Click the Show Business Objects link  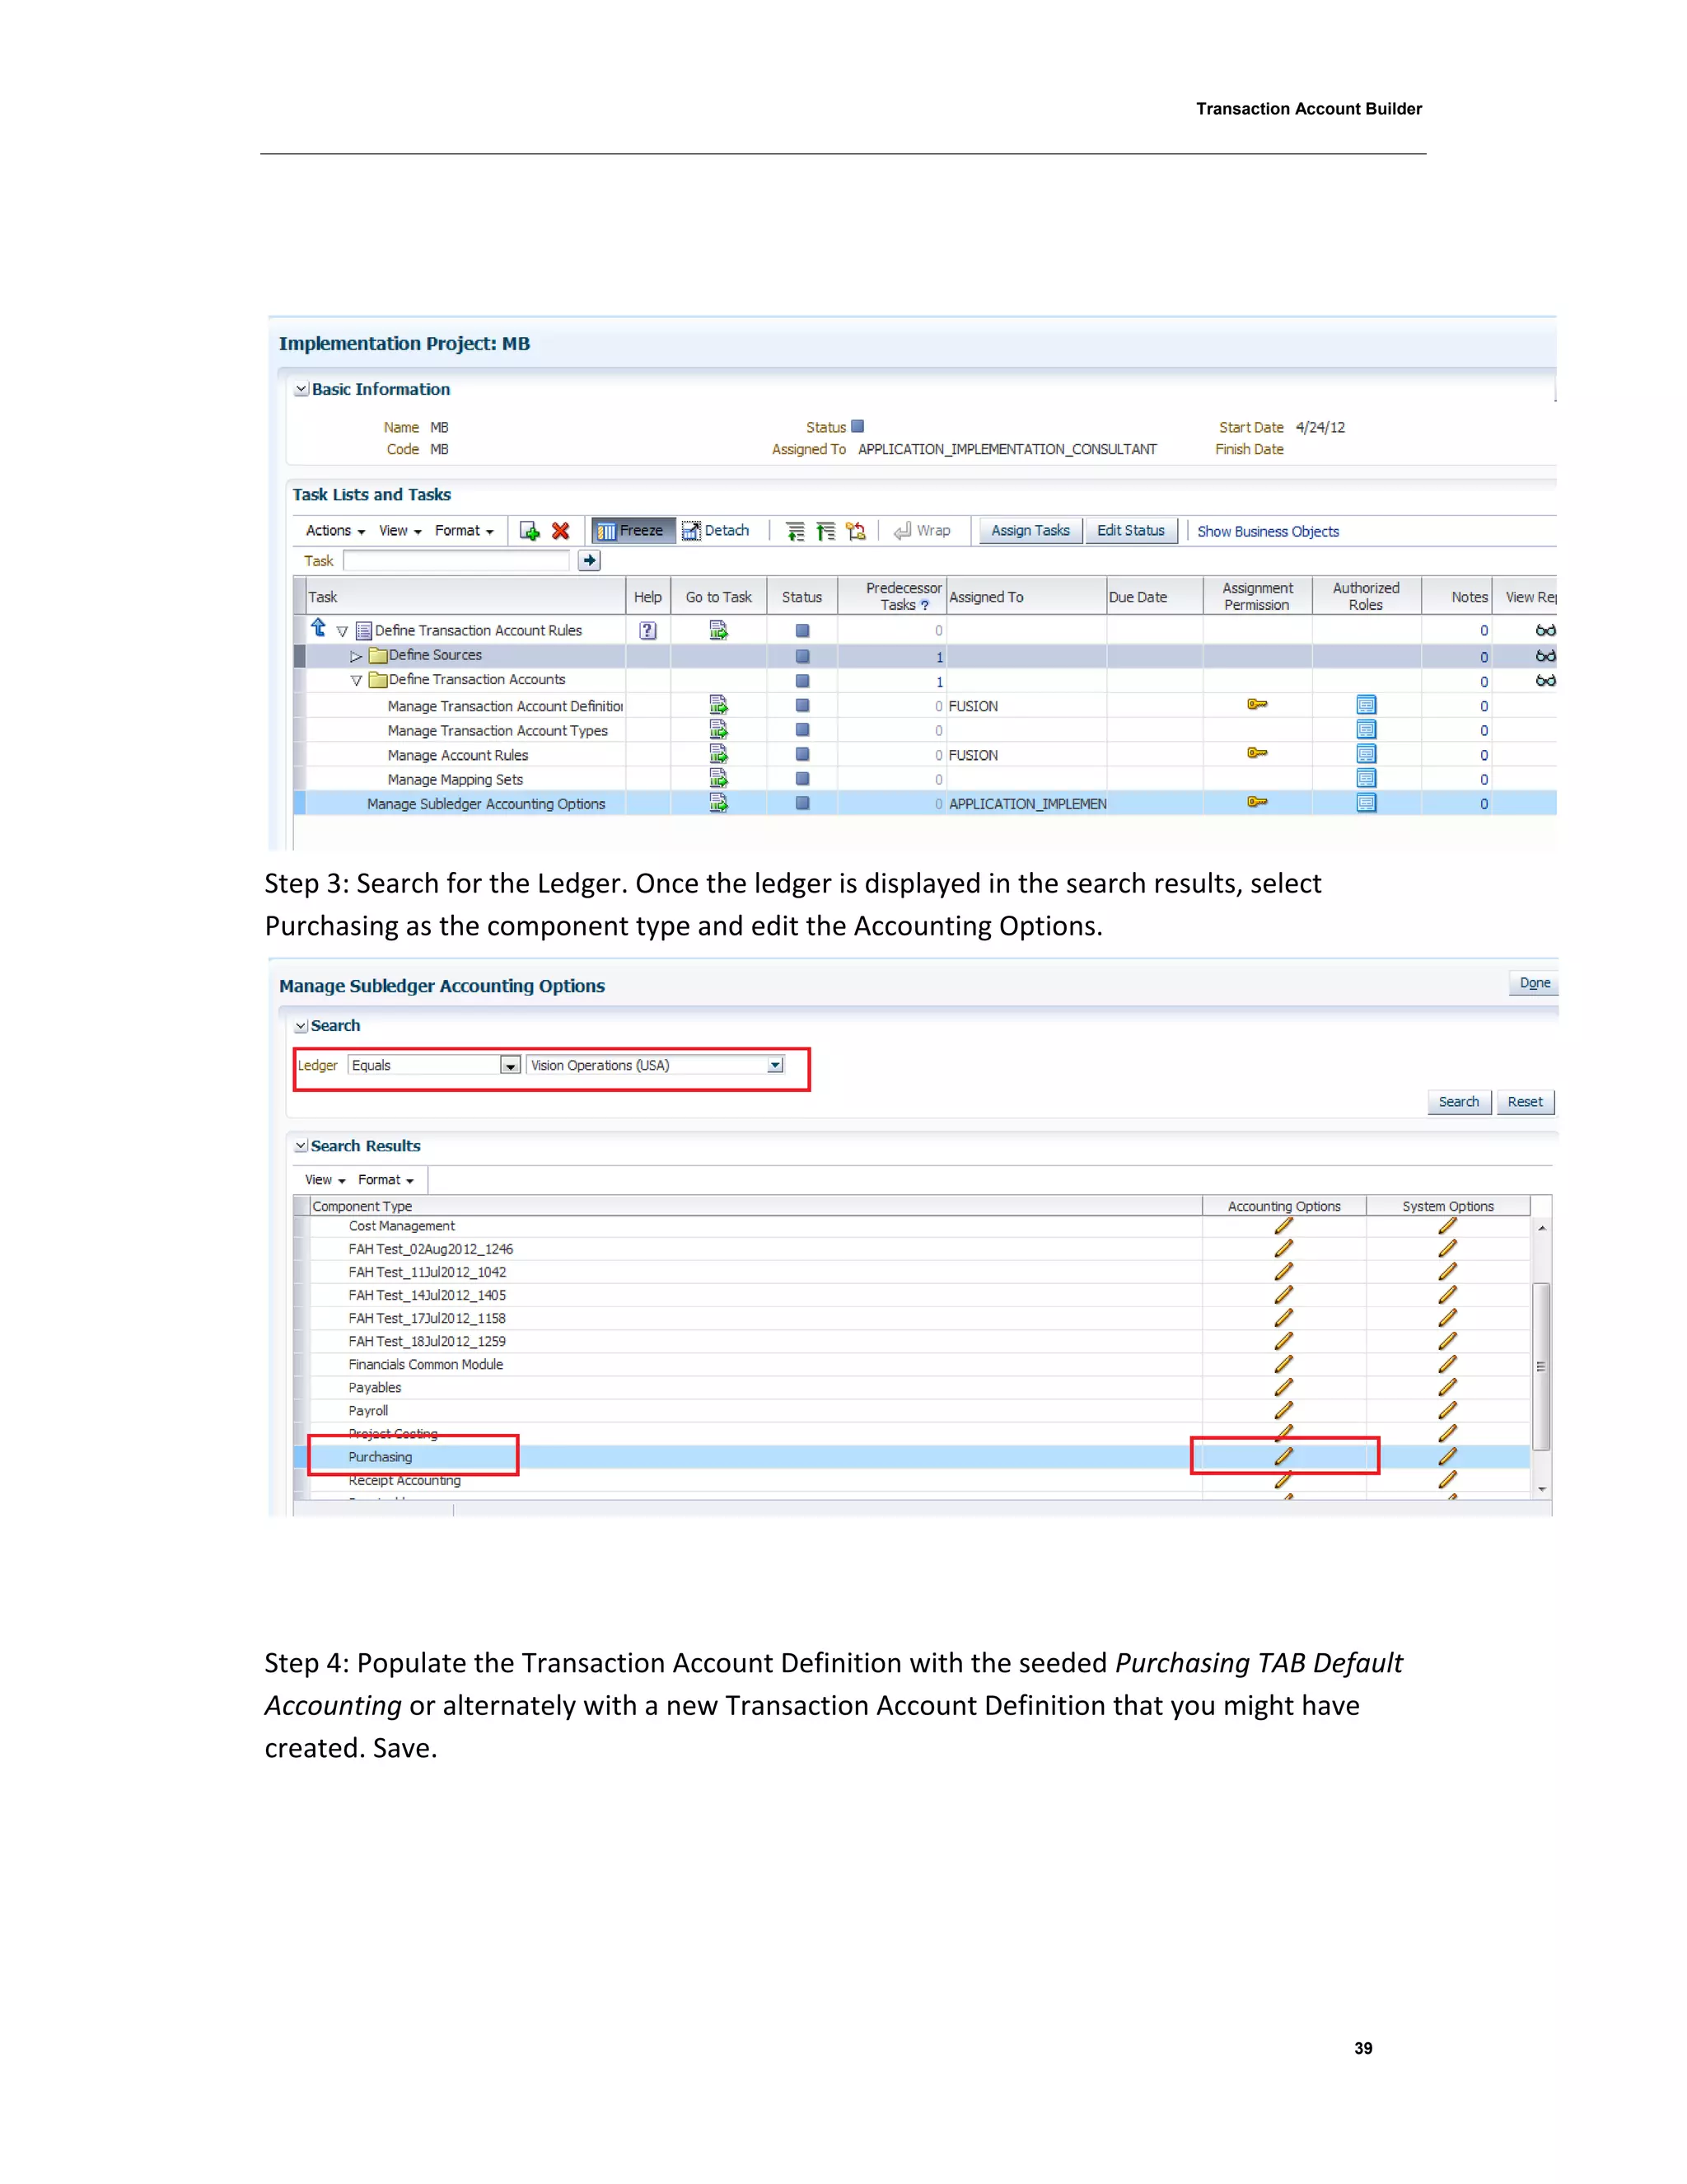point(1267,532)
